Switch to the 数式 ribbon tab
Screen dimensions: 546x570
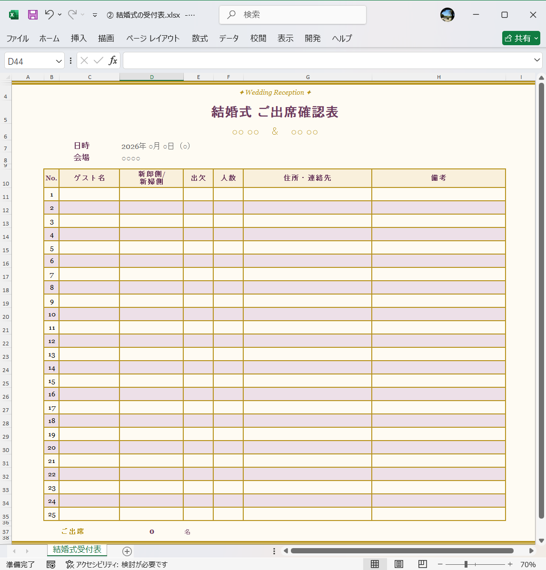tap(199, 39)
